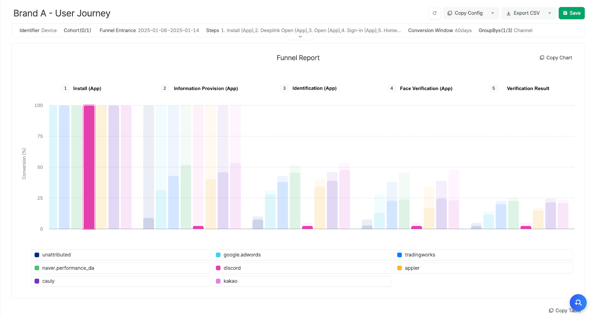The image size is (594, 316).
Task: Expand the funnel configuration bar chevron
Action: pyautogui.click(x=300, y=37)
